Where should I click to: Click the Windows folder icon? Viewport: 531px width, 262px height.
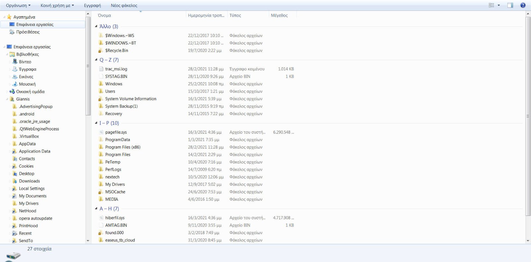(x=101, y=84)
